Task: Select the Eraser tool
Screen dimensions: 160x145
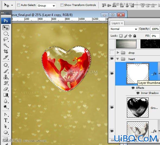Action: 6,89
